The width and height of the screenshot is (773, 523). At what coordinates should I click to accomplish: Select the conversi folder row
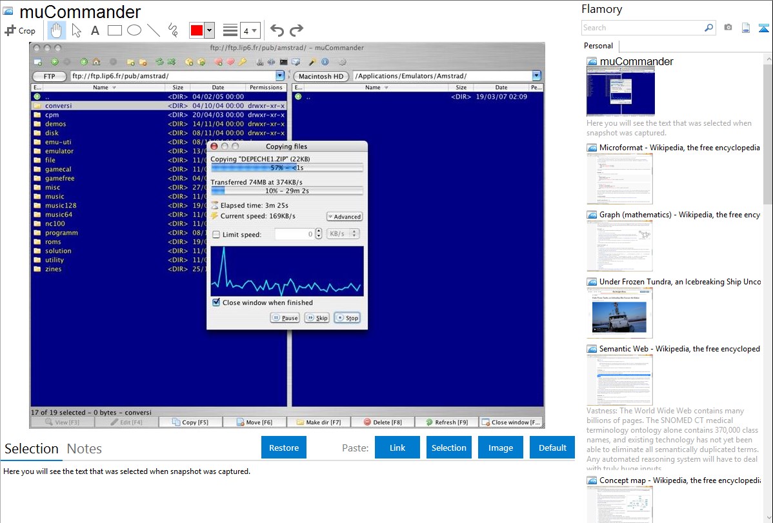tap(159, 106)
